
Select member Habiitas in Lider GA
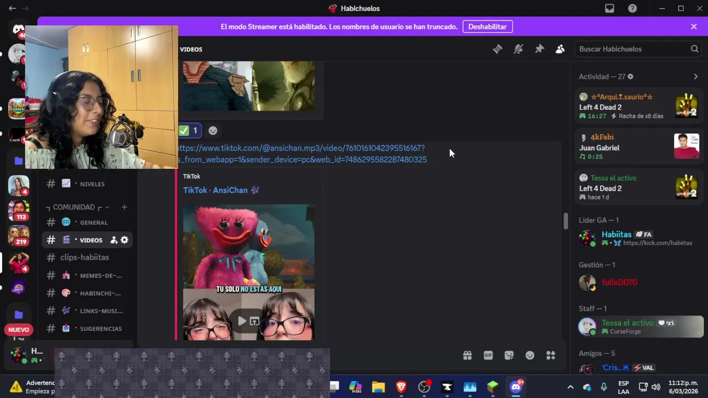638,238
